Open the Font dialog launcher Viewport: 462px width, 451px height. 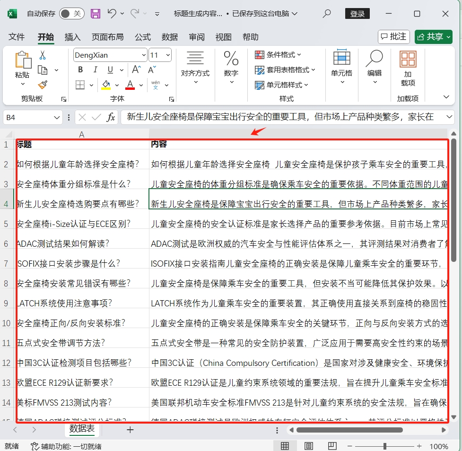tap(172, 99)
